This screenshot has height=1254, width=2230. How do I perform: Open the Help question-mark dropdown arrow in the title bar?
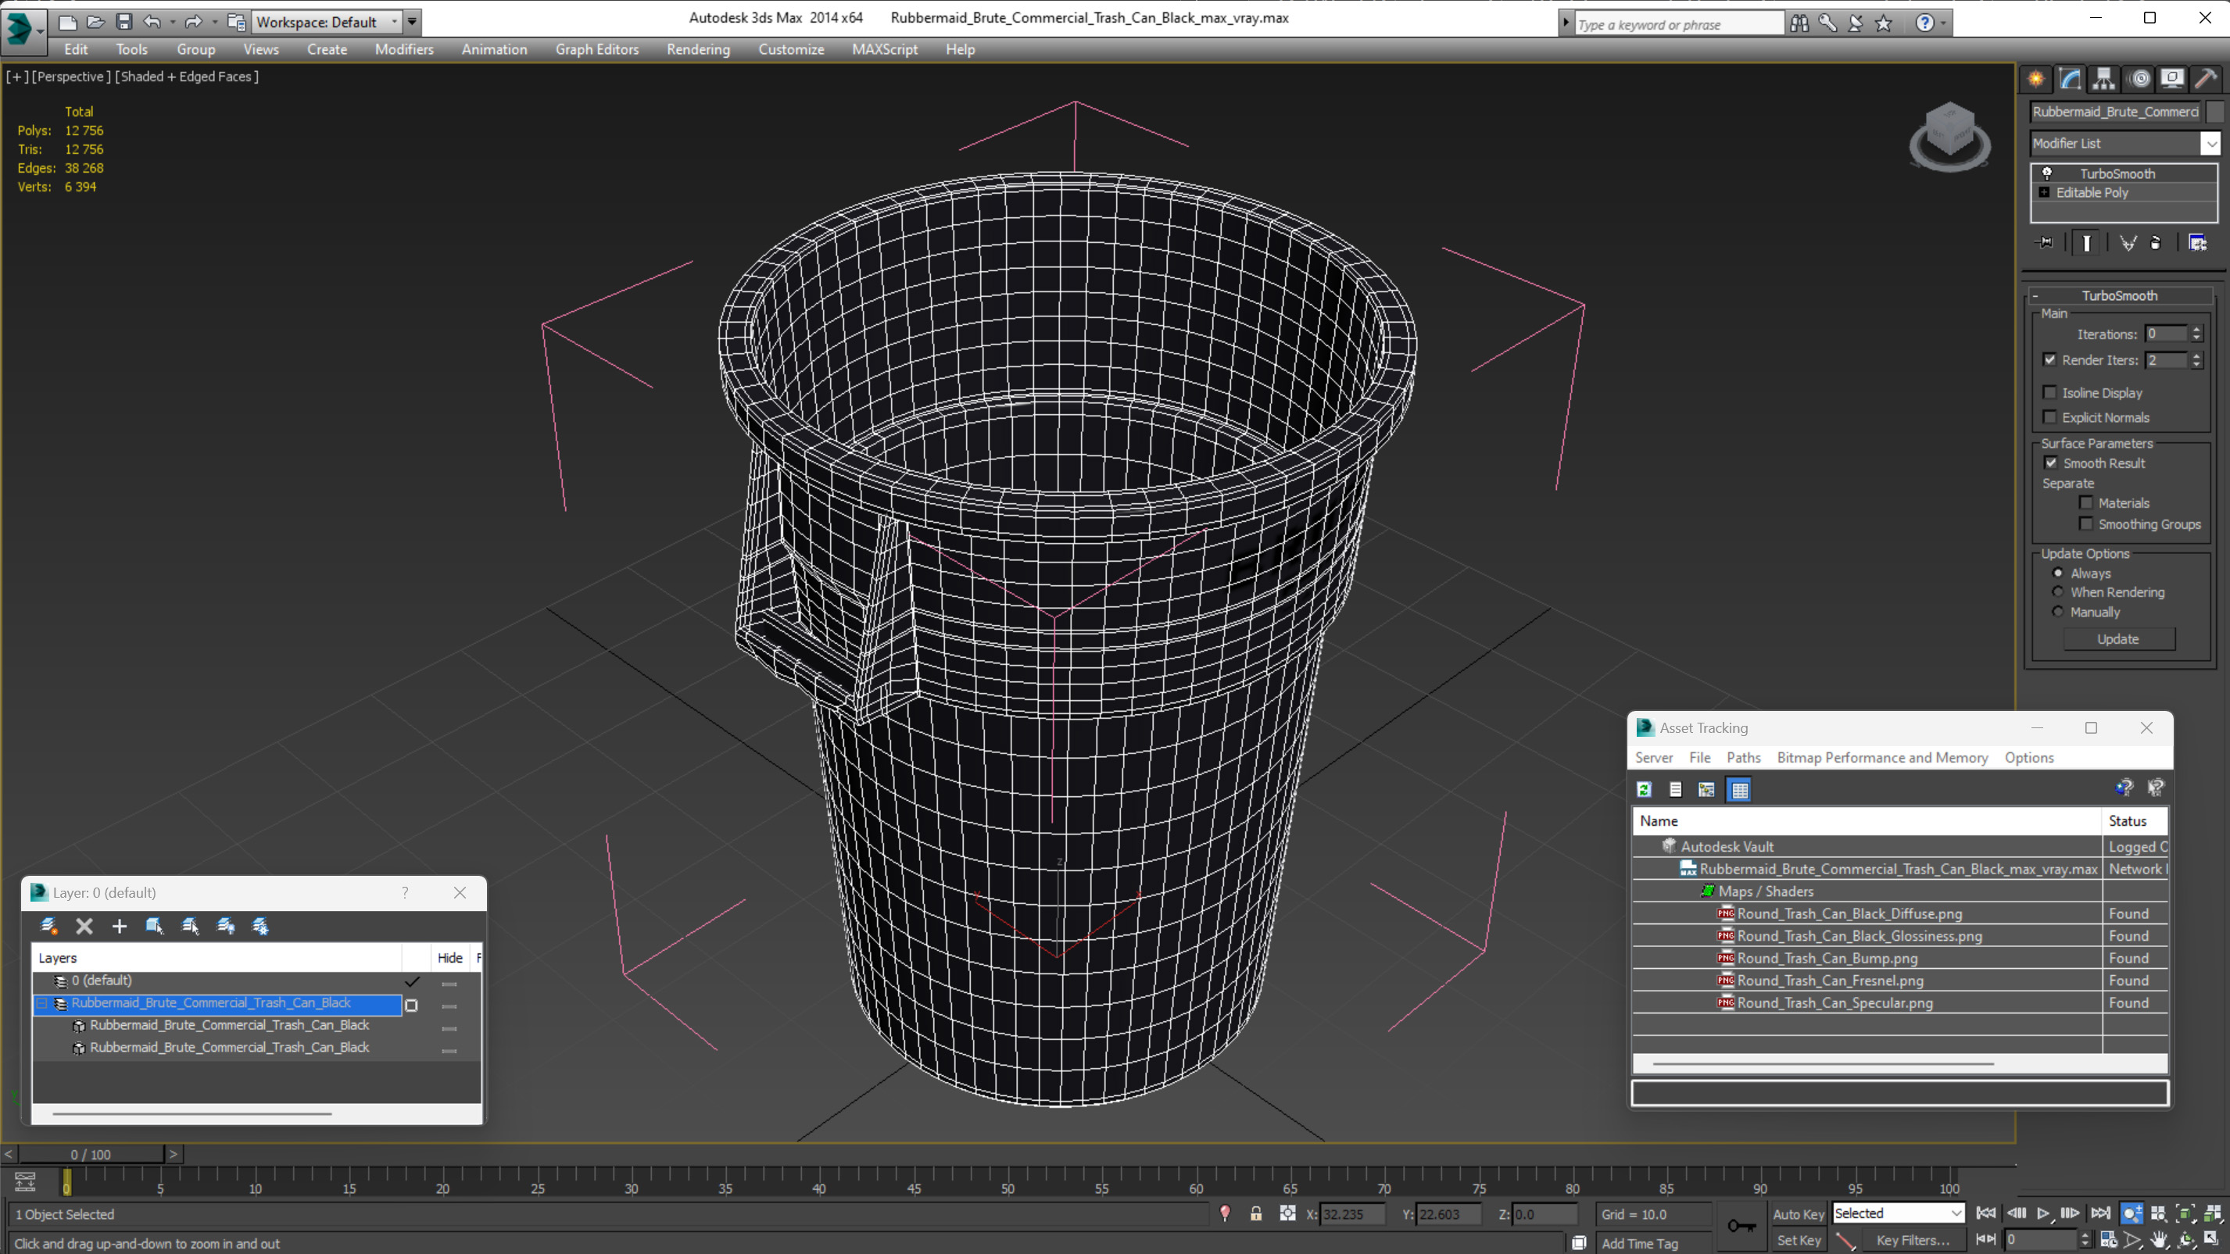click(x=1943, y=23)
